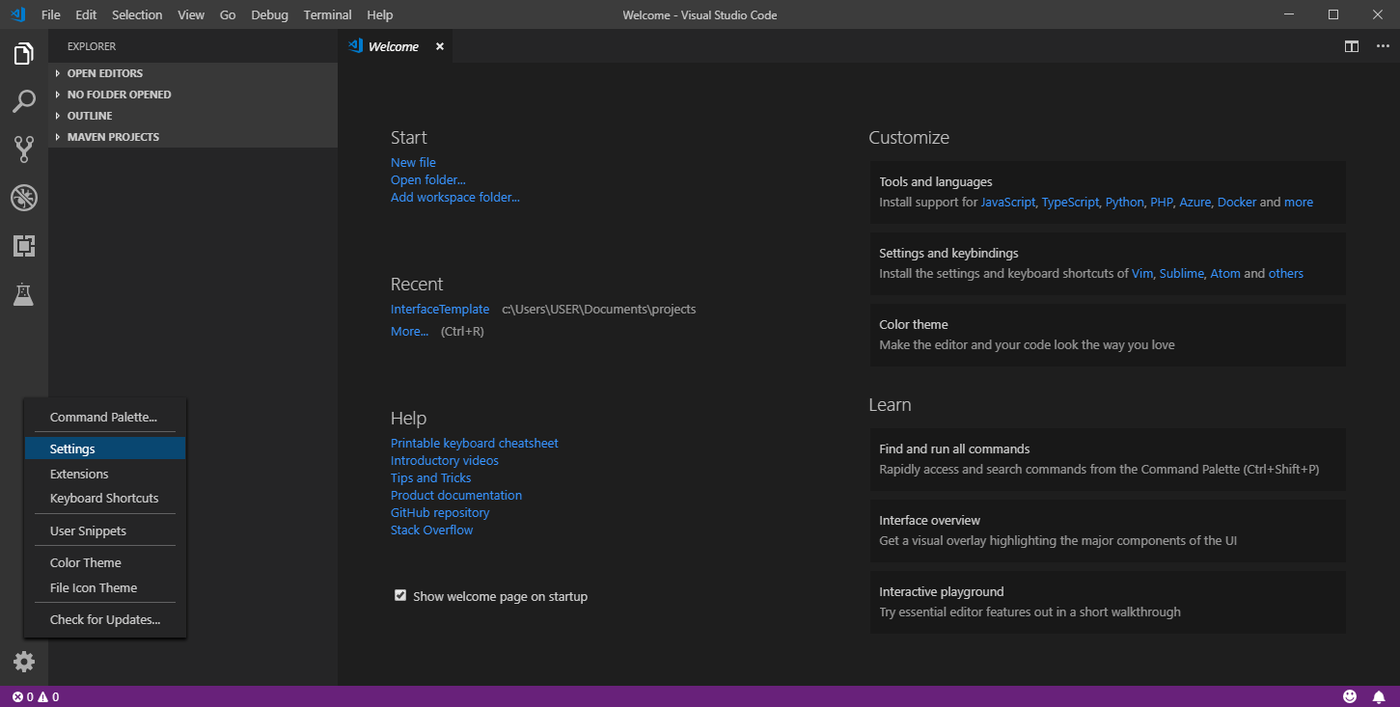Click the split editor icon

pos(1352,46)
